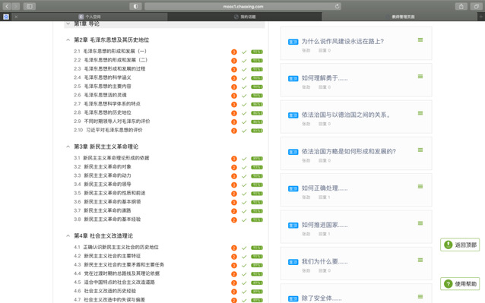This screenshot has height=303, width=485.
Task: Open menu icon on 如何理解勇于 card
Action: point(420,76)
